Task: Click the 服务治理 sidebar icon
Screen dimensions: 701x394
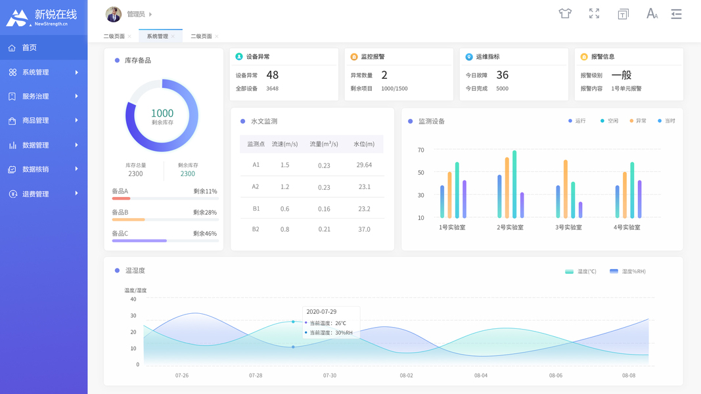Action: click(x=12, y=96)
